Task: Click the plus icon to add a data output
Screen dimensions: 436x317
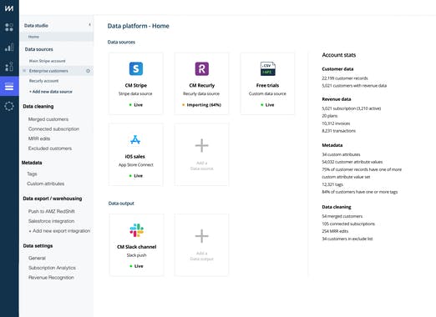Action: pyautogui.click(x=201, y=236)
